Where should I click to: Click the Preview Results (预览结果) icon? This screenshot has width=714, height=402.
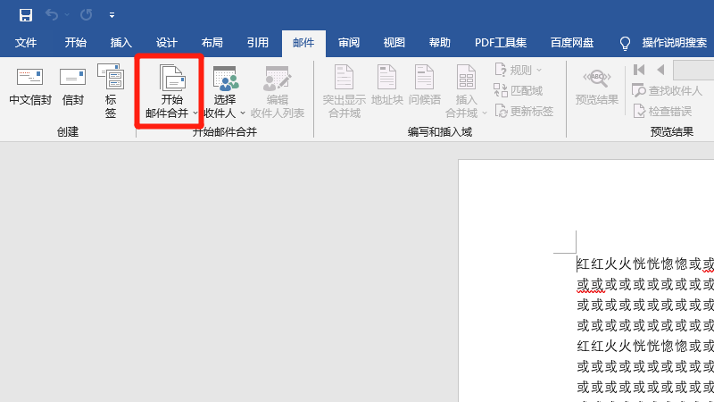(597, 88)
